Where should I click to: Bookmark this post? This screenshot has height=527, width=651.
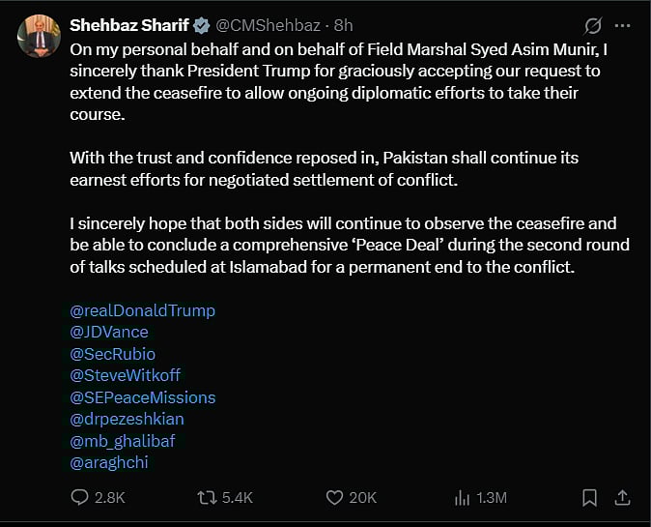click(x=589, y=497)
